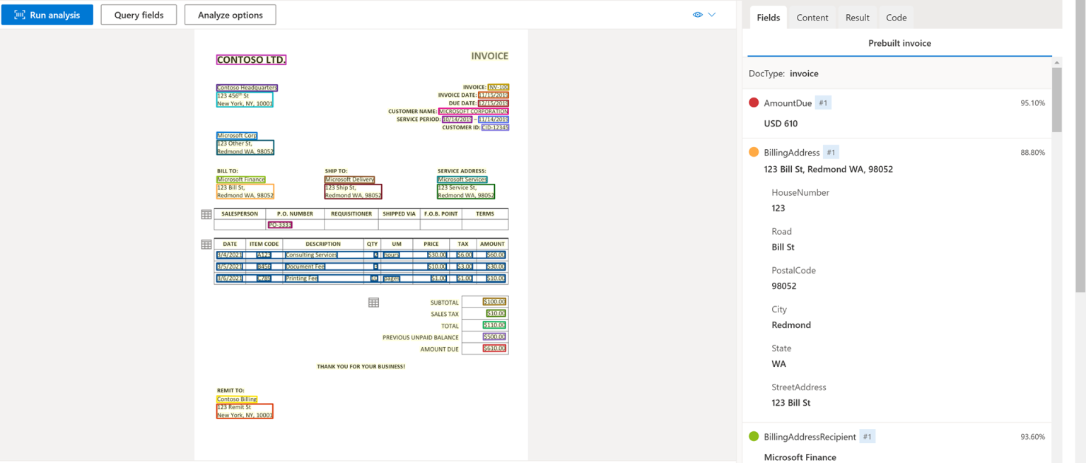Open Analyze options
This screenshot has width=1086, height=463.
pos(230,14)
